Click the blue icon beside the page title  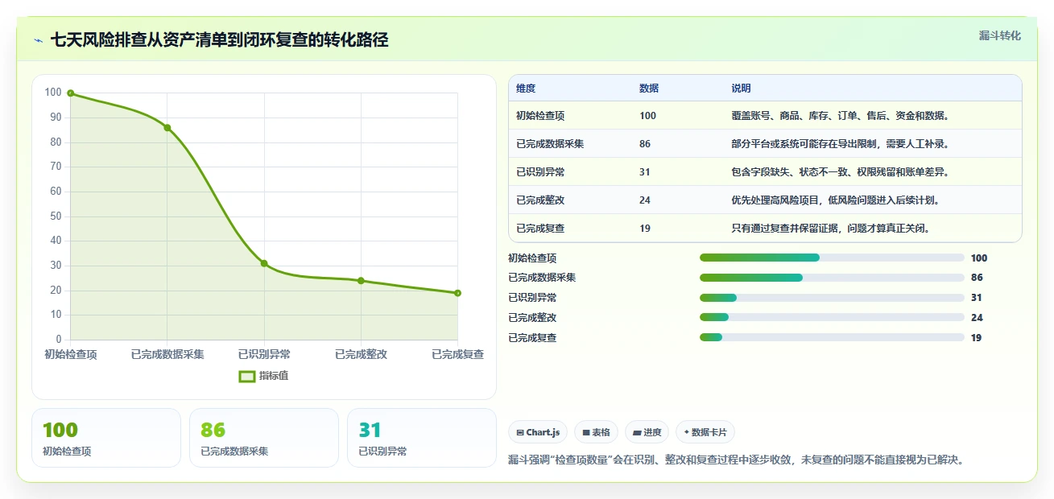[39, 40]
